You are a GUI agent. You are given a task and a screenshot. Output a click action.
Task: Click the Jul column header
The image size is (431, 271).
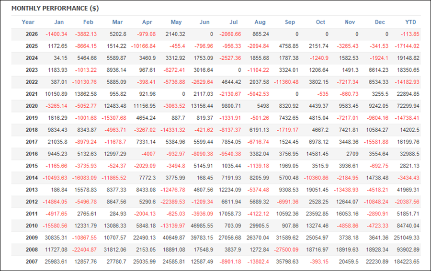[x=233, y=22]
